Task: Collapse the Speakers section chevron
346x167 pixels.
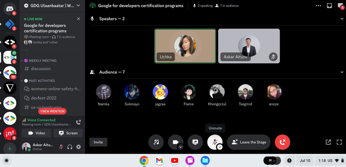Action: (x=342, y=19)
